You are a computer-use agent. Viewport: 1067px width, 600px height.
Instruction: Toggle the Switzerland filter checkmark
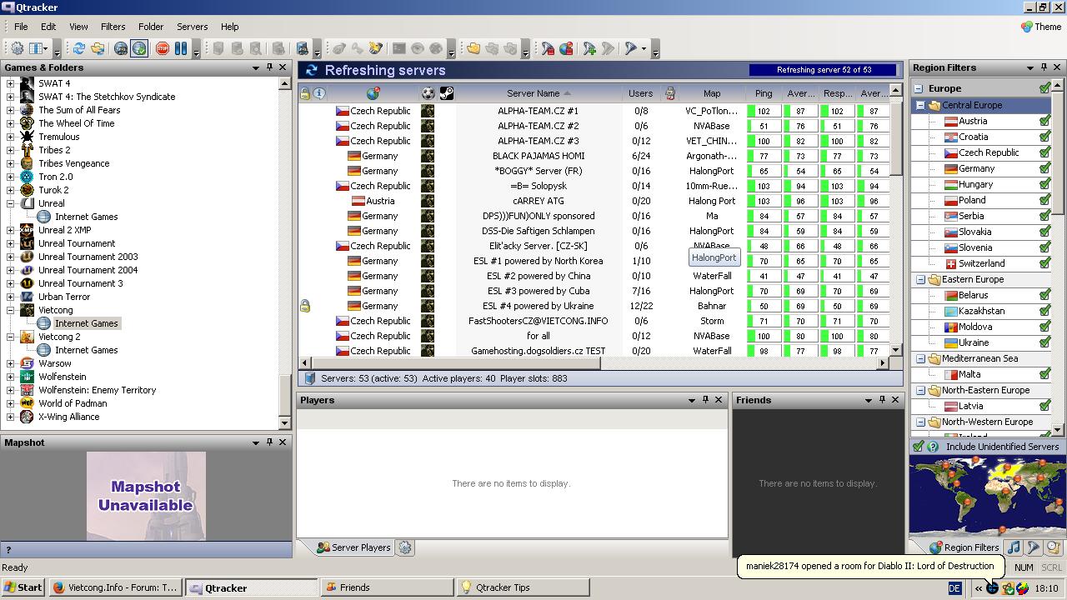click(1044, 263)
